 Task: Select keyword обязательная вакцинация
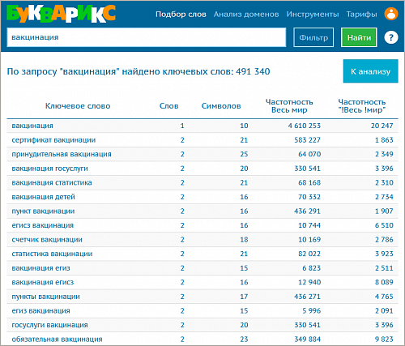pos(57,339)
